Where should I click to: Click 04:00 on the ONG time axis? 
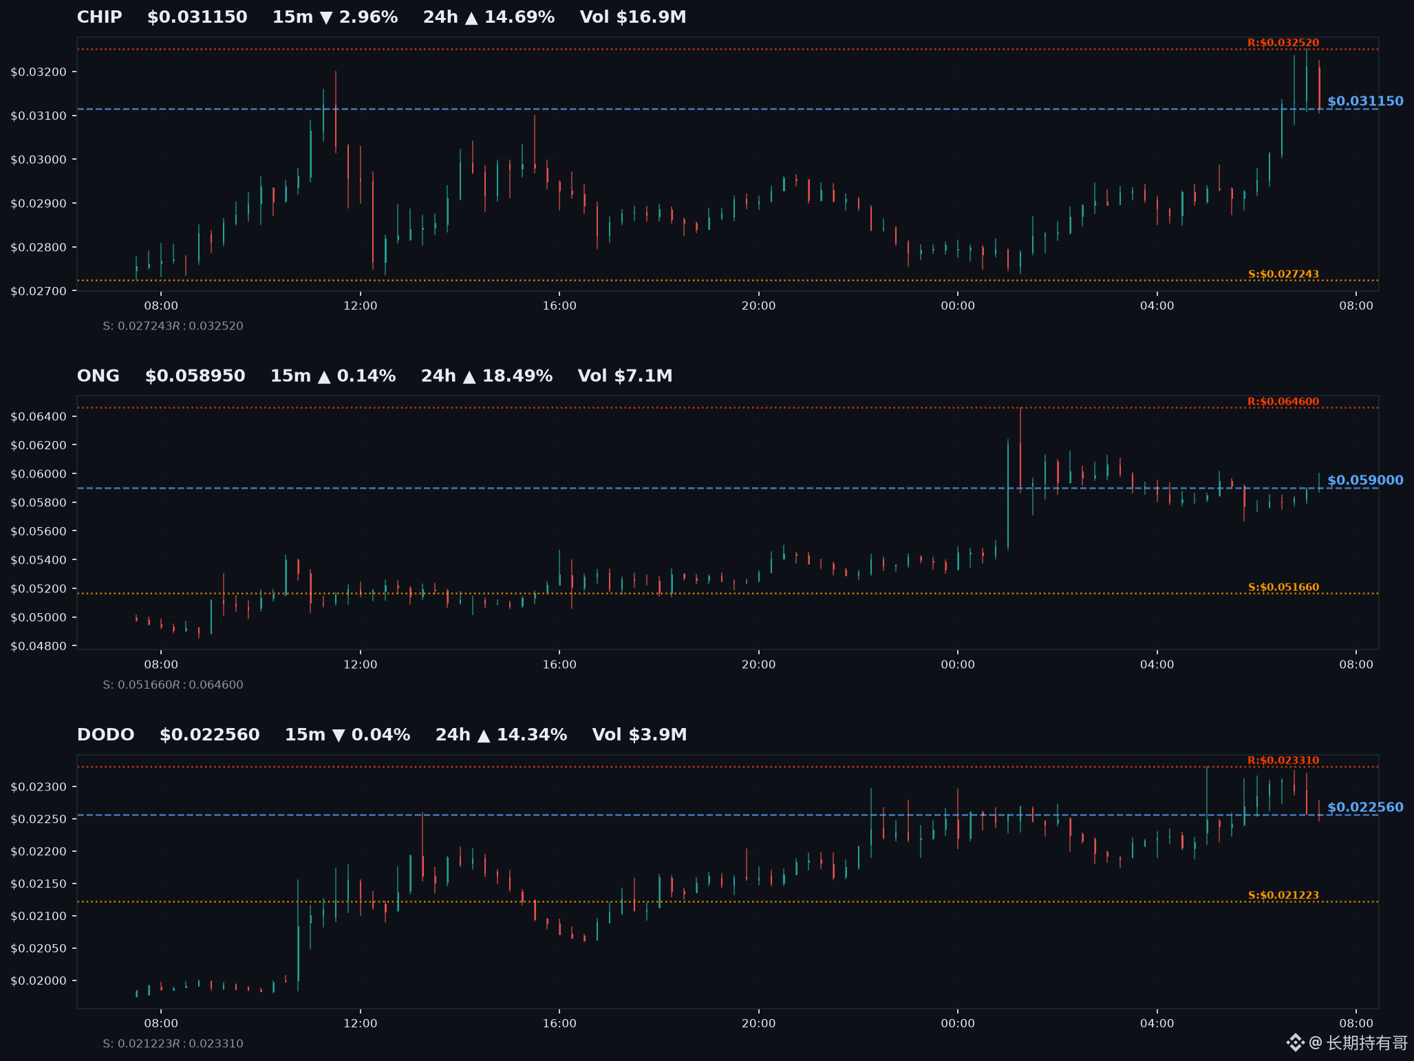click(x=1157, y=665)
